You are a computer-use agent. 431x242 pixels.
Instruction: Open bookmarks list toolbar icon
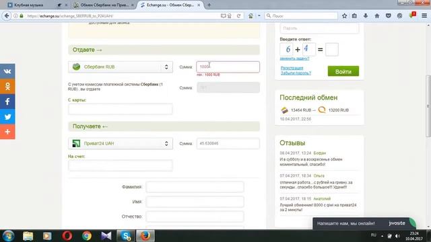(354, 16)
